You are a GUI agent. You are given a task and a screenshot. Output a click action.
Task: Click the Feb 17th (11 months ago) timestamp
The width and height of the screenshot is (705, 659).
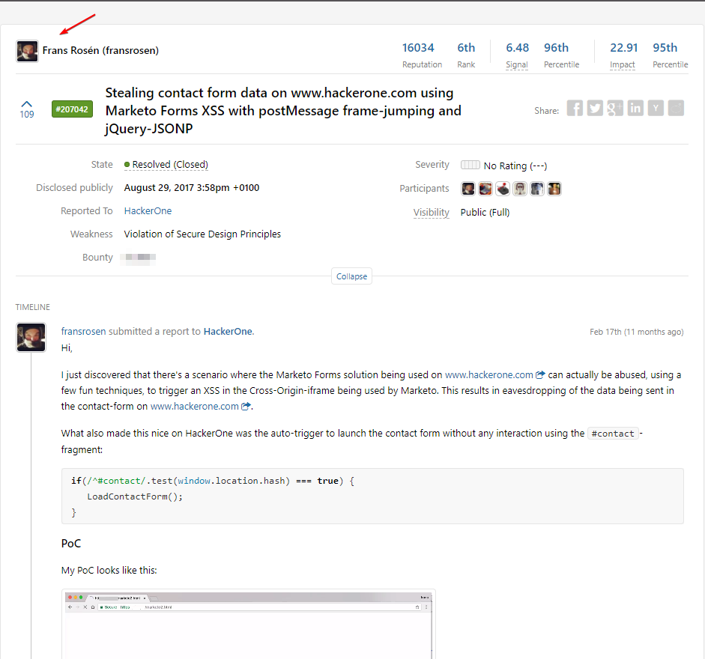click(x=636, y=332)
